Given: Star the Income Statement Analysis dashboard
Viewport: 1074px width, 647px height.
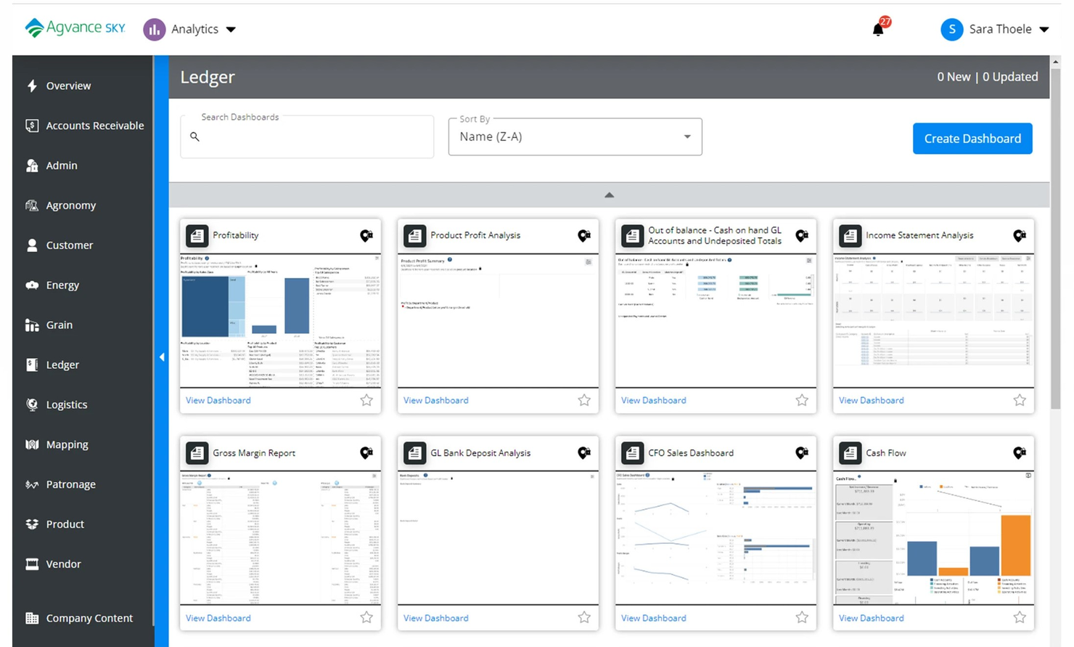Looking at the screenshot, I should tap(1020, 400).
